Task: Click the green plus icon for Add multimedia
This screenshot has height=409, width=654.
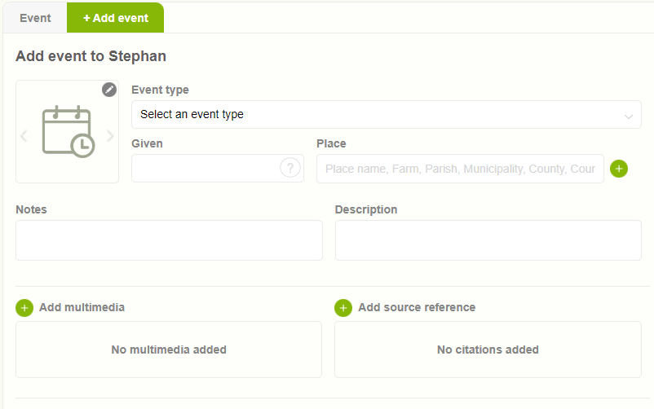Action: coord(24,308)
